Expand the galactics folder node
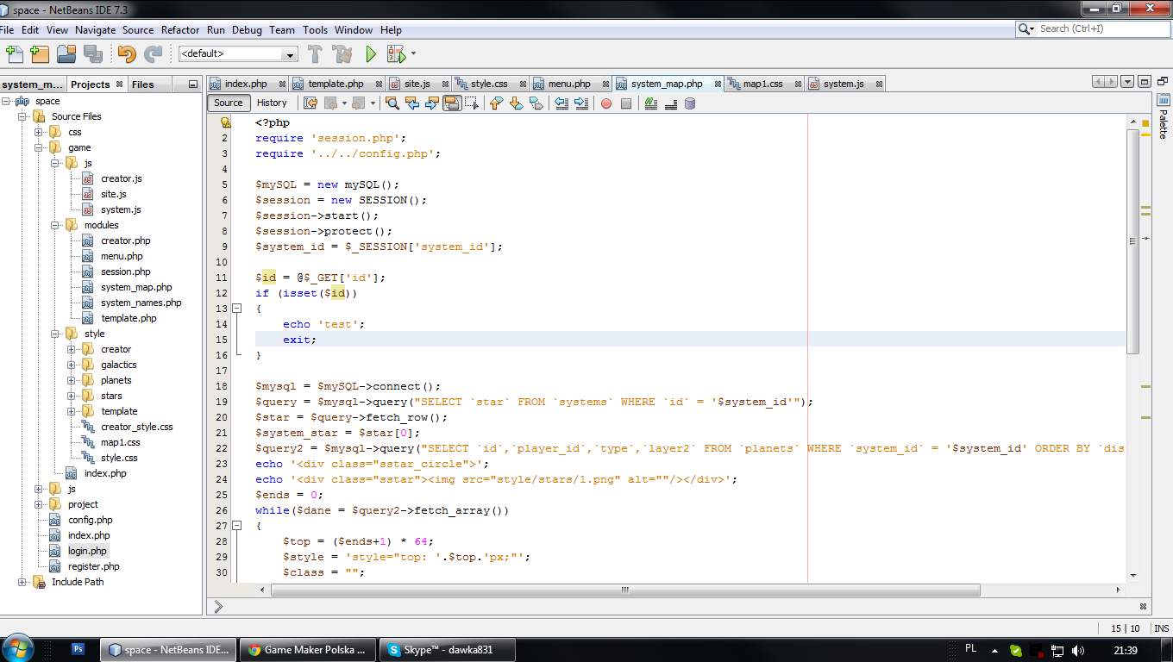This screenshot has height=662, width=1173. point(71,365)
